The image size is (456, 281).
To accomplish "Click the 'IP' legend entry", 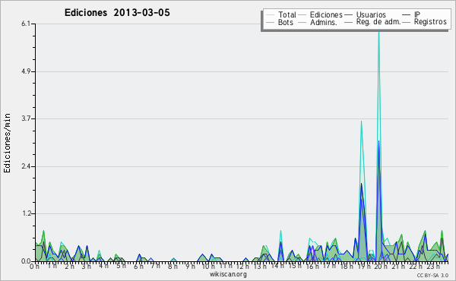I will [417, 14].
